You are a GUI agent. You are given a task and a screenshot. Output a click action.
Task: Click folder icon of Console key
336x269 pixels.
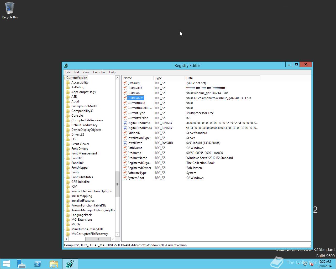(68, 116)
